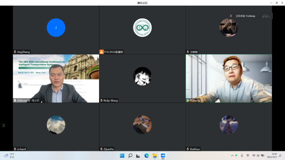Click green mic icon beside YuXiang
Screen dimensions: 285x160
click(x=188, y=100)
